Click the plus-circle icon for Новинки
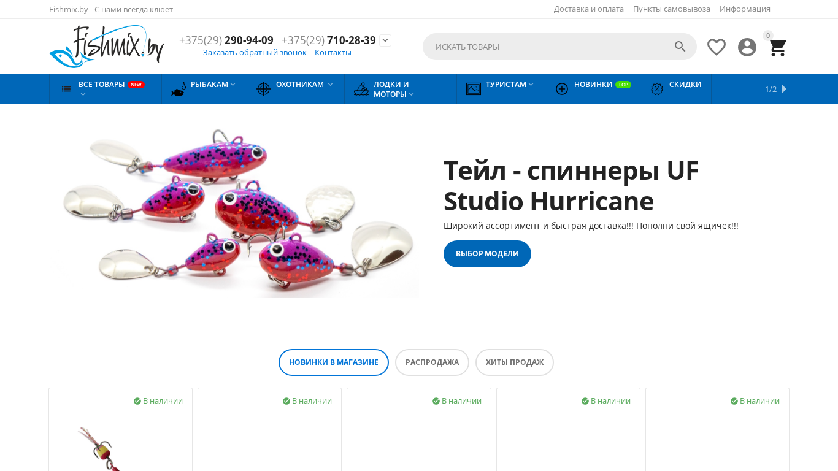Screen dimensions: 838x471 click(562, 89)
